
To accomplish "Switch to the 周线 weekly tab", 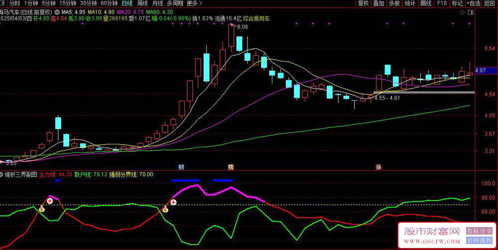I will [142, 3].
